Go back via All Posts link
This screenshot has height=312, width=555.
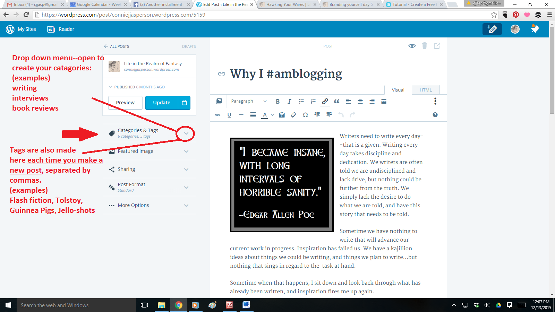[x=117, y=46]
